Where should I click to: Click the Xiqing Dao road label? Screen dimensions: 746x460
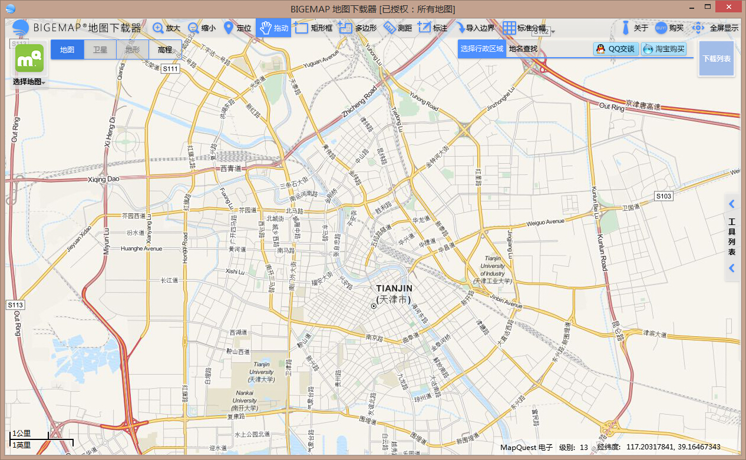103,179
